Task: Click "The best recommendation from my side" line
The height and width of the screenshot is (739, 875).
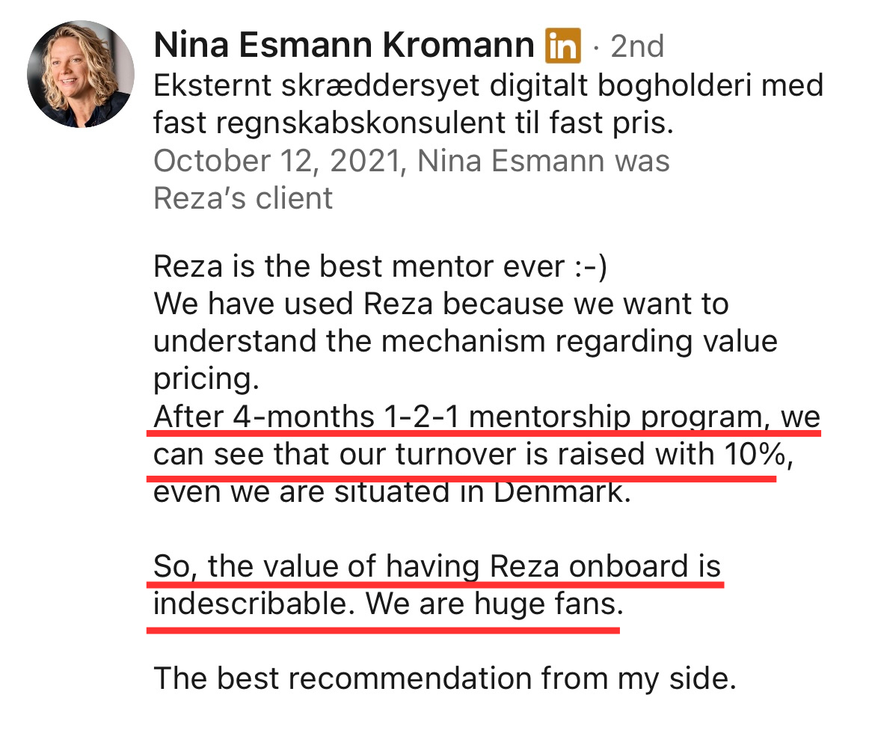Action: pos(445,678)
